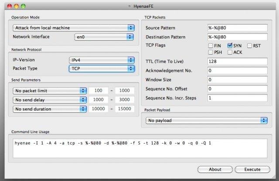Toggle the PSH flag checkbox

(211, 53)
